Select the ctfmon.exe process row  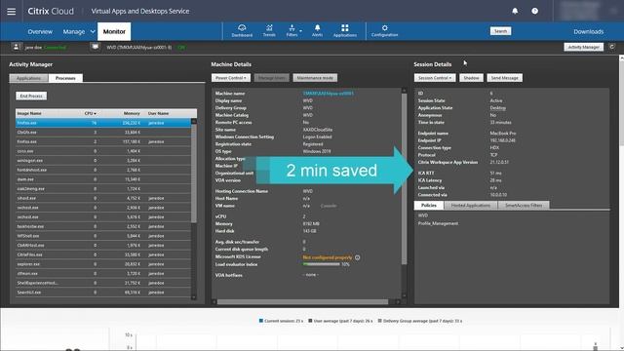click(103, 274)
